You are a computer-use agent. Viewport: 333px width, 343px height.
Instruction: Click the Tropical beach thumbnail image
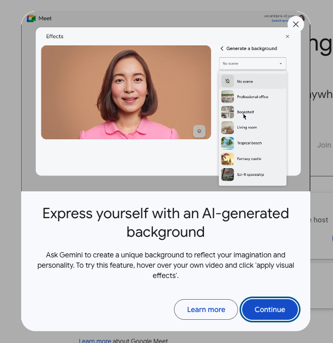228,143
